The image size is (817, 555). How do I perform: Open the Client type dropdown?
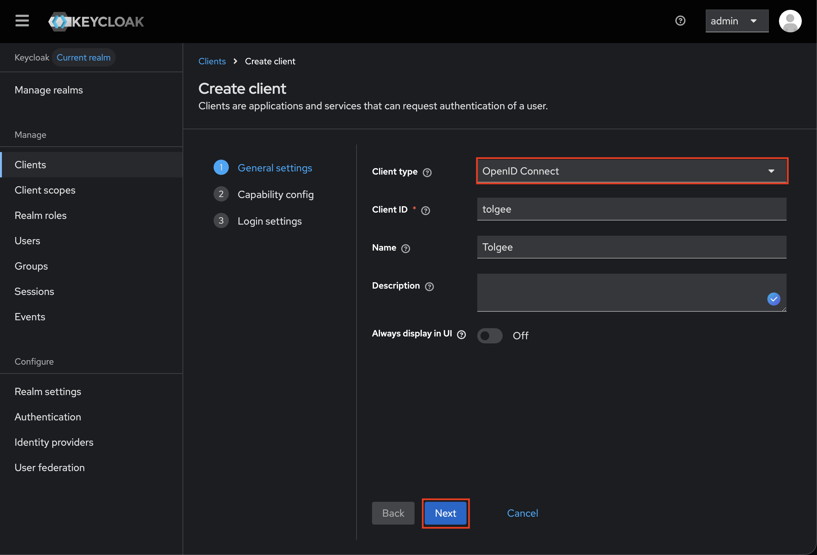click(632, 171)
